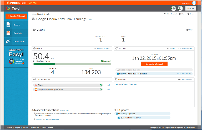This screenshot has width=202, height=130.
Task: Click the green report document icon in header
Action: 180,8
